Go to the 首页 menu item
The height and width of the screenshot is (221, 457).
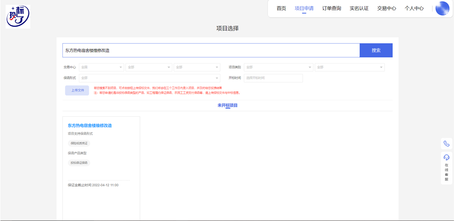click(281, 8)
